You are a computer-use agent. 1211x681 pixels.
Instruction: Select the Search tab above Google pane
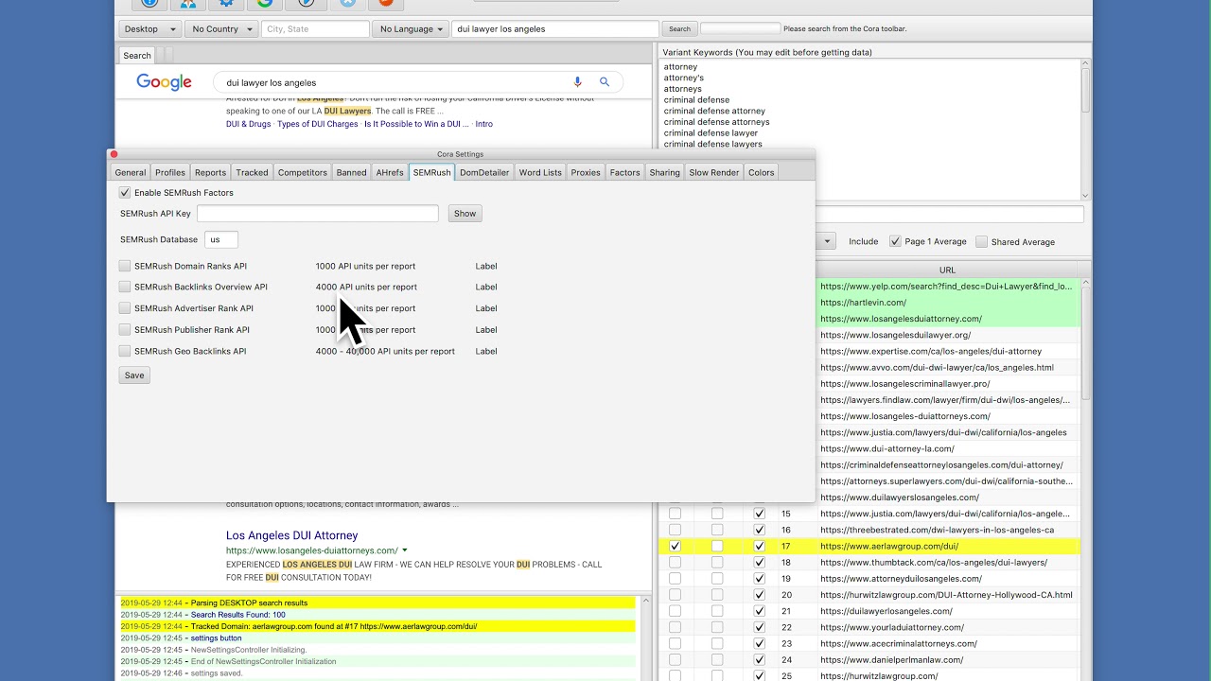point(137,56)
